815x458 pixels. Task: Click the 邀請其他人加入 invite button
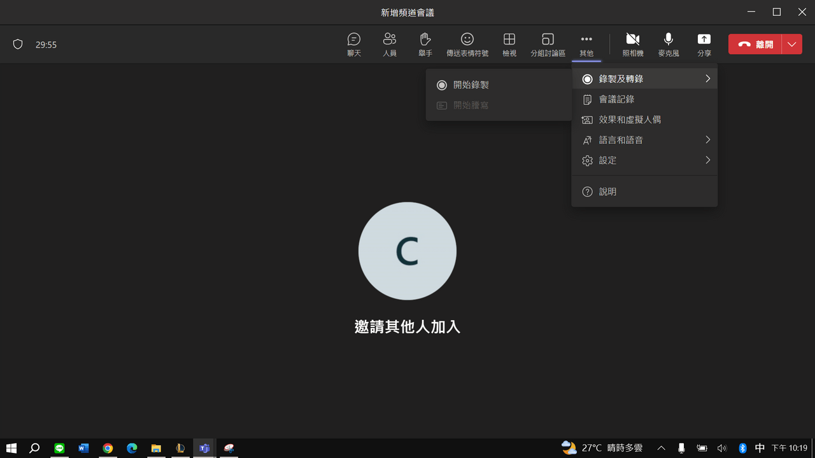pos(407,326)
